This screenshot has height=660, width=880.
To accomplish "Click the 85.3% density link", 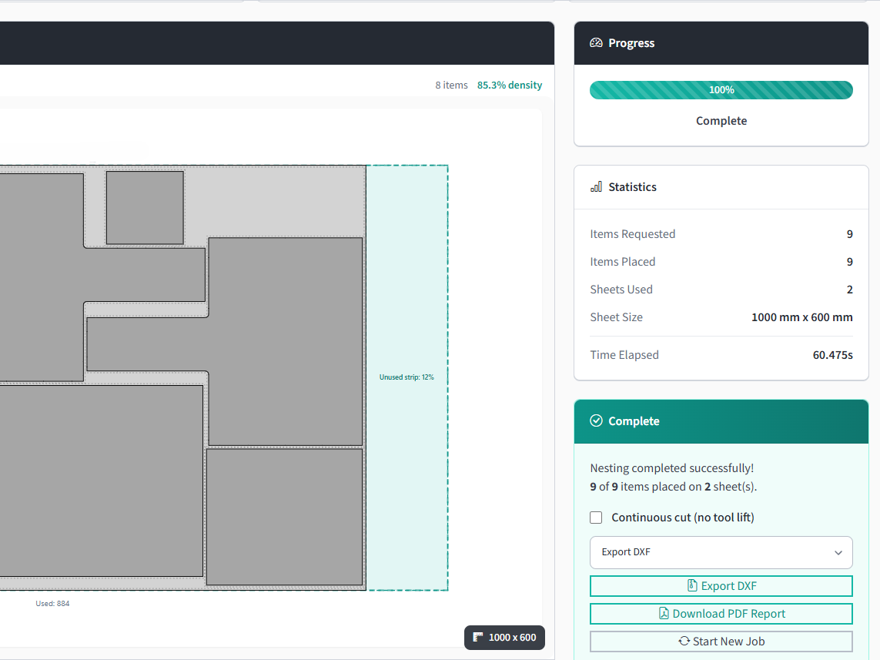I will 509,85.
